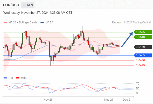153x104 pixels.
Task: Click the 1.0425 support level label
Action: point(140,65)
